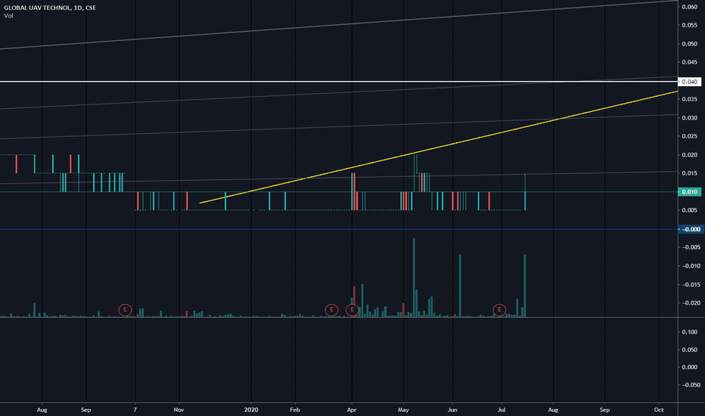Click the earnings E marker directly above Apr label
705x416 pixels.
[x=352, y=310]
